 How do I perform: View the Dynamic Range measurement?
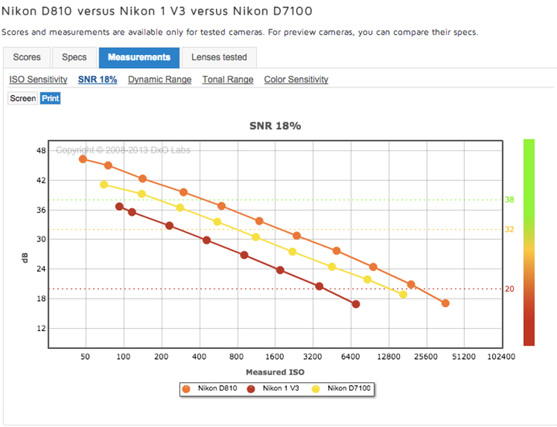tap(159, 80)
